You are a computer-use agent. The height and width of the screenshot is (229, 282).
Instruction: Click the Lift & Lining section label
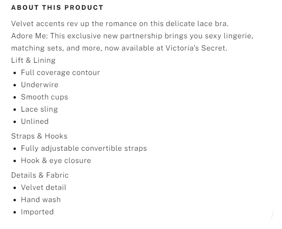tap(33, 60)
